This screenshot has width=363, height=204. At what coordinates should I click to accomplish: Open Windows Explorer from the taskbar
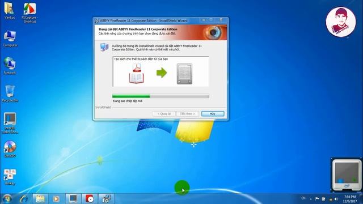pyautogui.click(x=40, y=199)
